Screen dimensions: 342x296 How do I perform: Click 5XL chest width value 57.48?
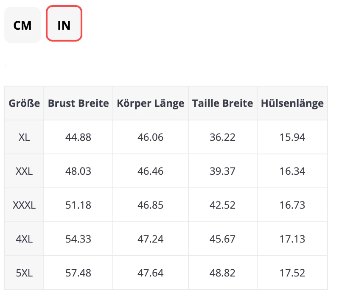tap(78, 273)
